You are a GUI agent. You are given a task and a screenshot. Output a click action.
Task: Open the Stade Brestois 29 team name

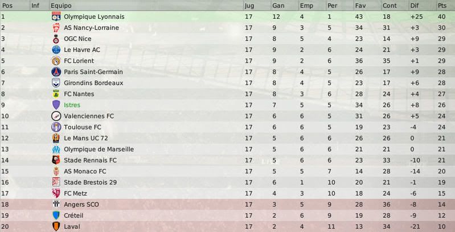pyautogui.click(x=90, y=182)
